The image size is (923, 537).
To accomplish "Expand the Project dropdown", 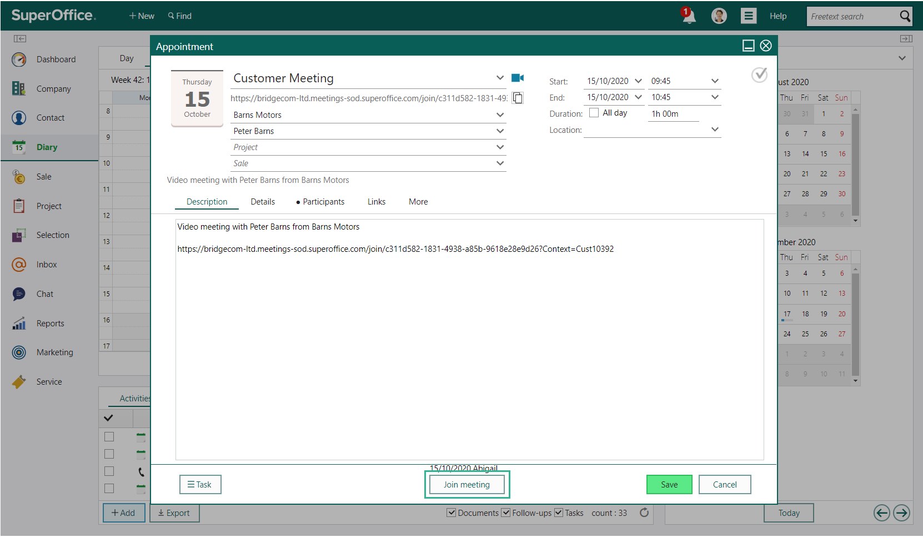I will (x=500, y=147).
